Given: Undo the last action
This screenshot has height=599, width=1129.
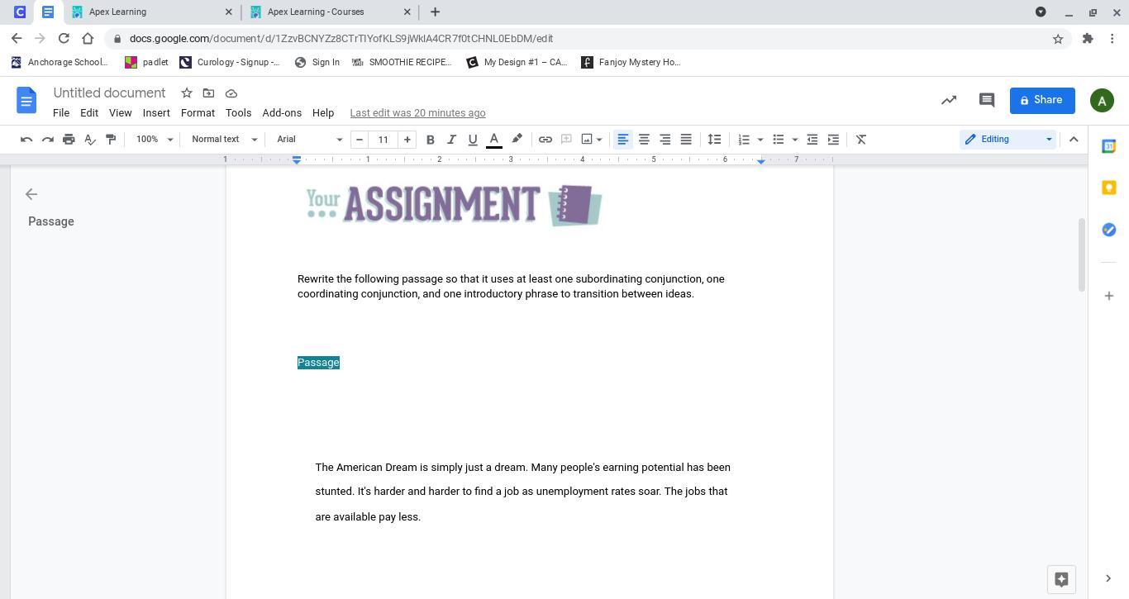Looking at the screenshot, I should coord(26,140).
